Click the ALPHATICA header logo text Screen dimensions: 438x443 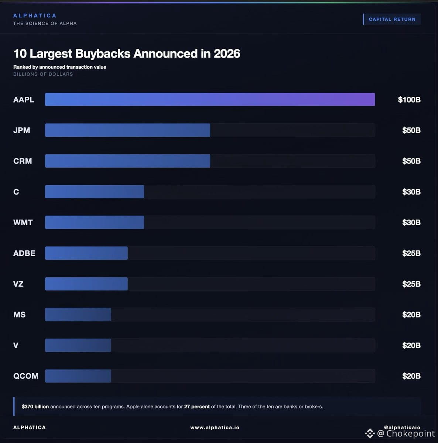[35, 16]
